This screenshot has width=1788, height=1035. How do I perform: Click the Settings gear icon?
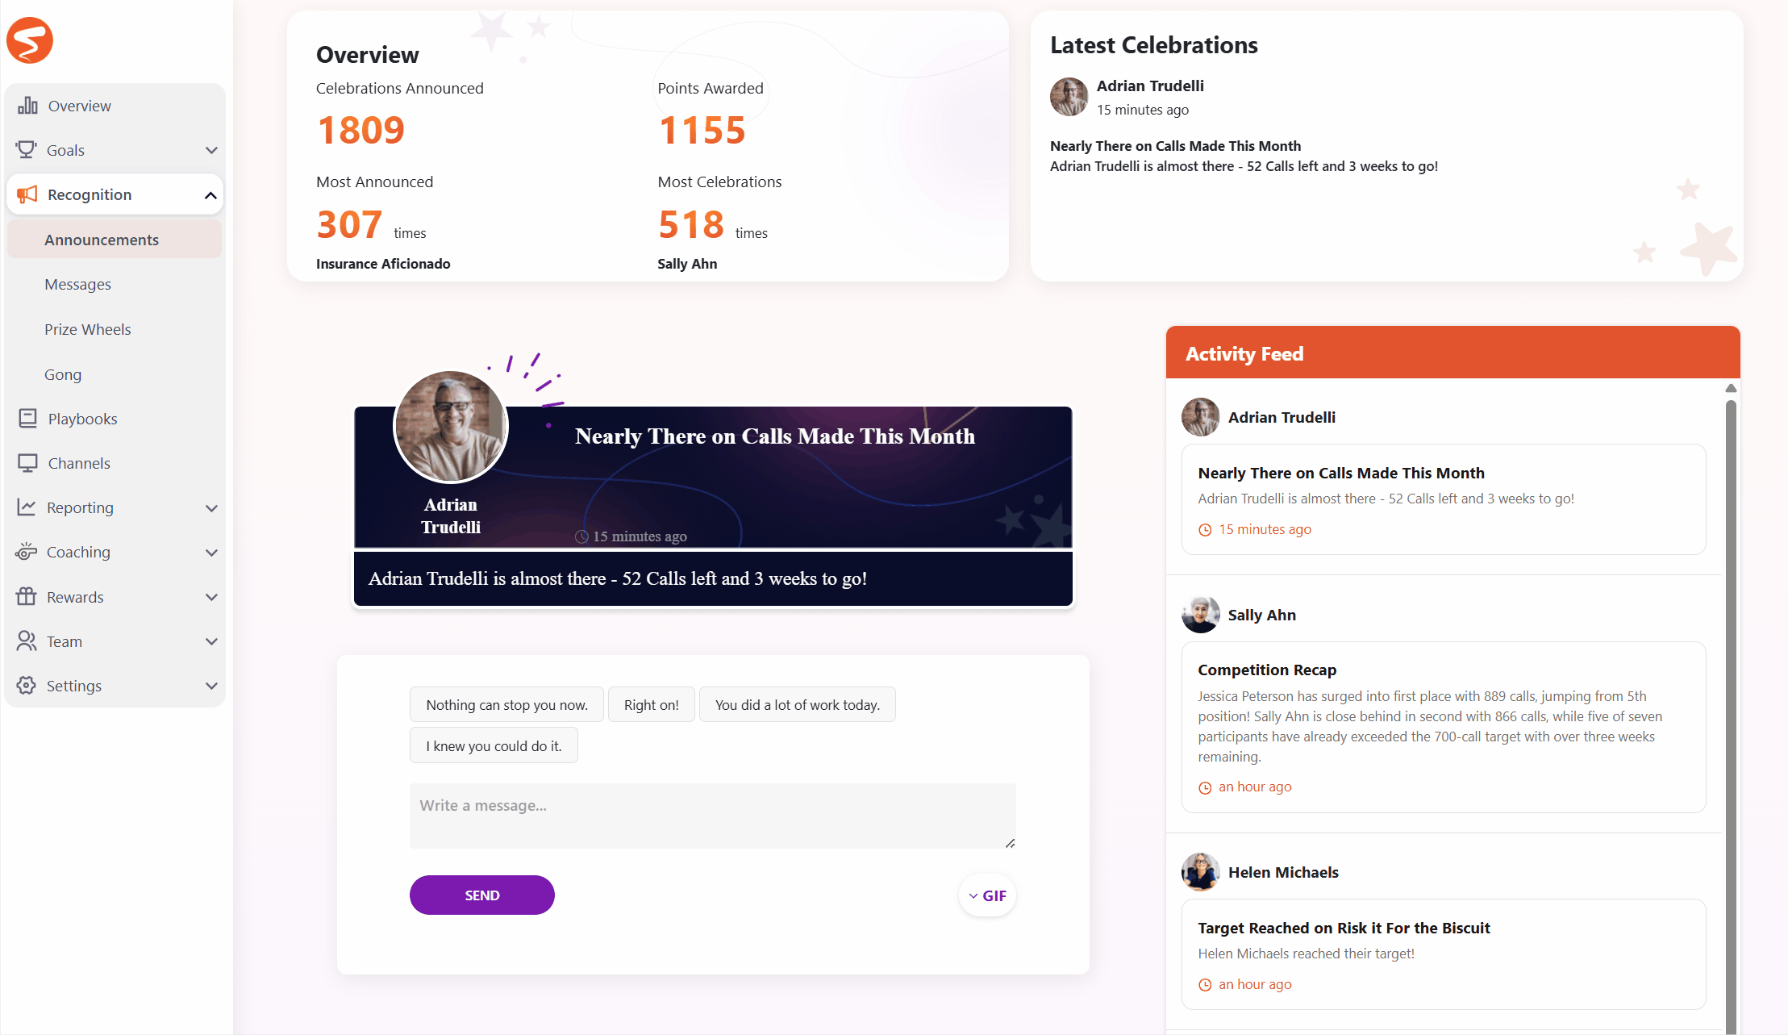coord(26,686)
